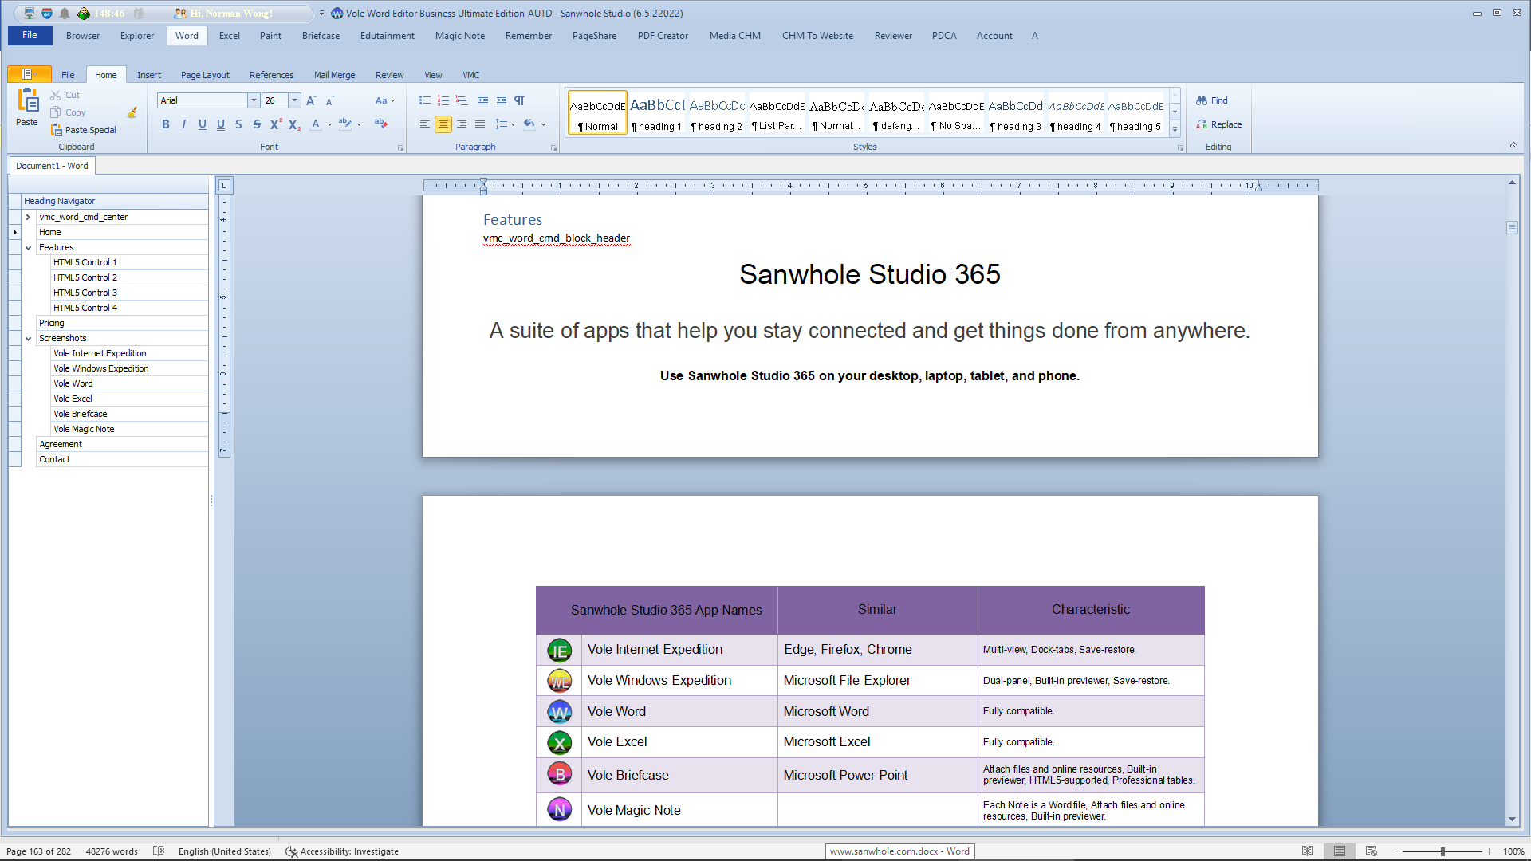The height and width of the screenshot is (861, 1531).
Task: Insert a numbered list
Action: tap(443, 100)
